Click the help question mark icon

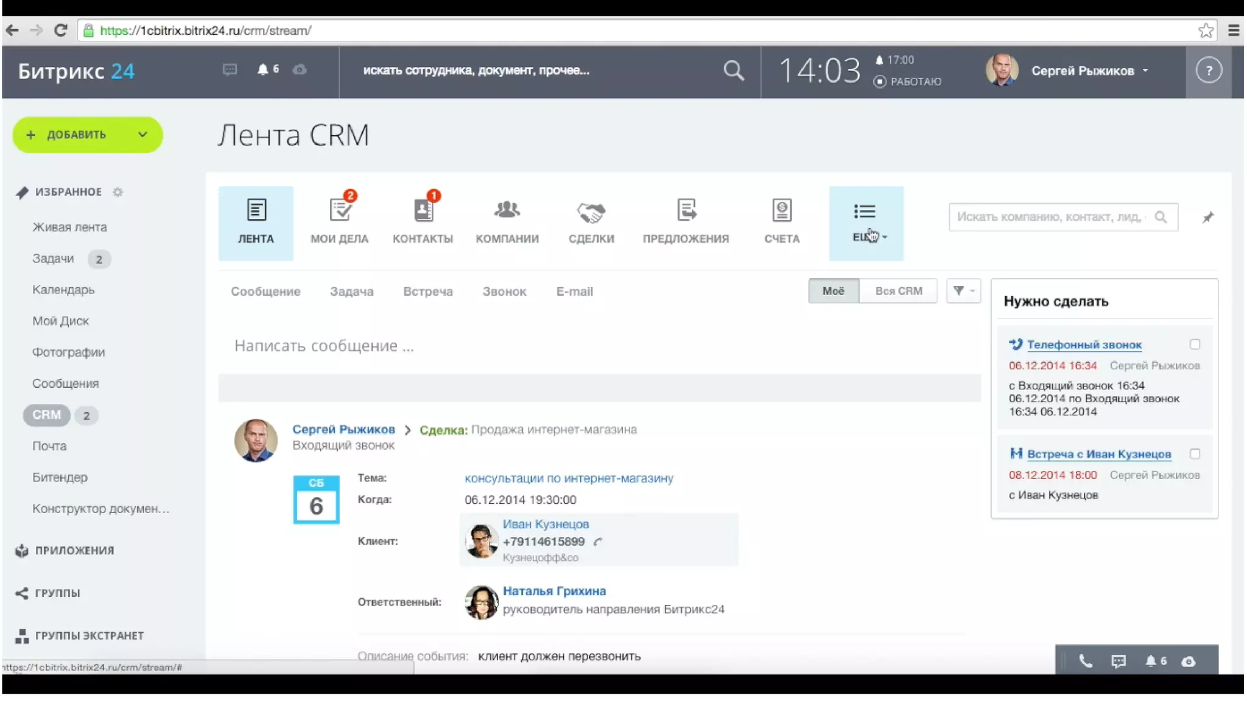(1208, 71)
